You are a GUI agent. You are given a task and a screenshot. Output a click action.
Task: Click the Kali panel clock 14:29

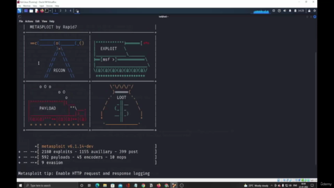[301, 10]
